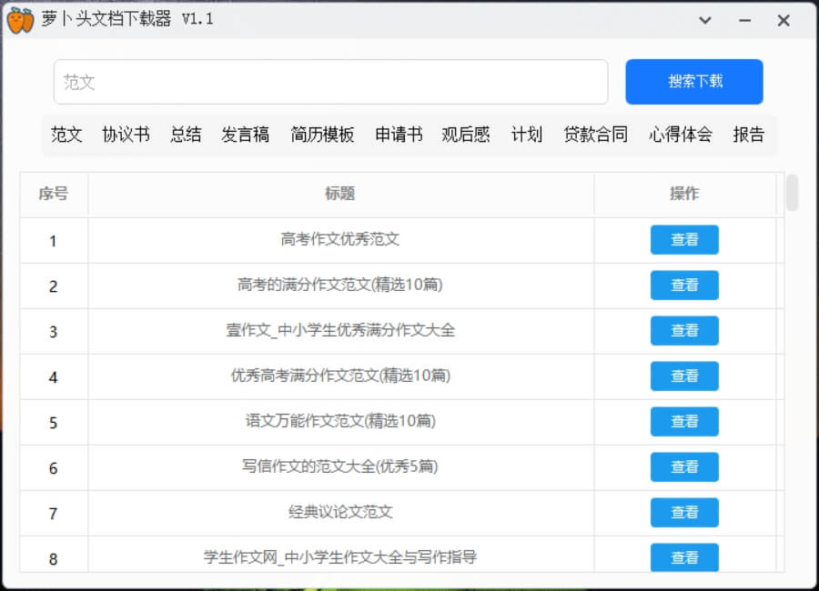The width and height of the screenshot is (819, 591).
Task: Select title 优秀高考满分作文范文(精选10篇)
Action: [340, 376]
